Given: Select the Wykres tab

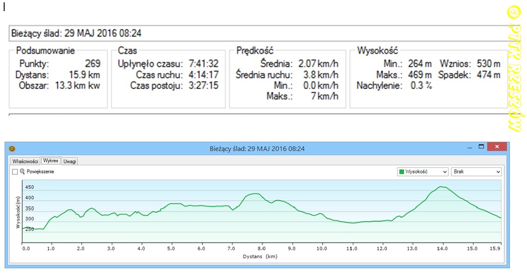Looking at the screenshot, I should [50, 161].
